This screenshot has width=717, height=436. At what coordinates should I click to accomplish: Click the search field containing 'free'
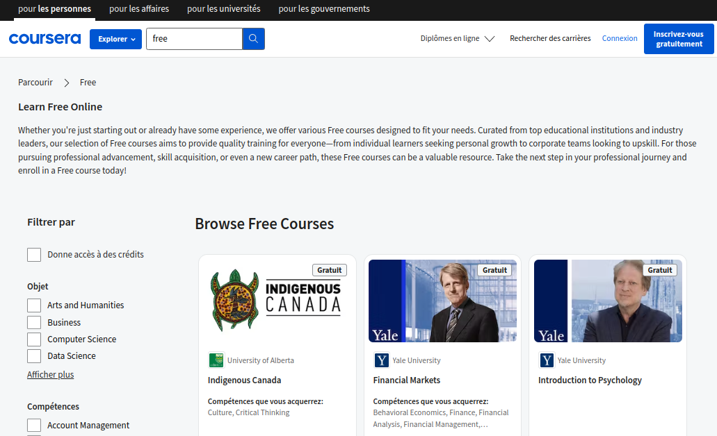coord(194,39)
